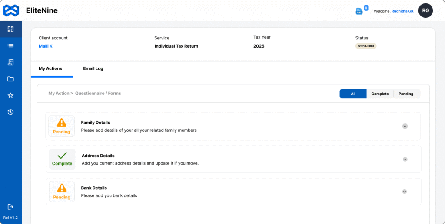
Task: Expand the Bank Details chevron
Action: pyautogui.click(x=405, y=192)
